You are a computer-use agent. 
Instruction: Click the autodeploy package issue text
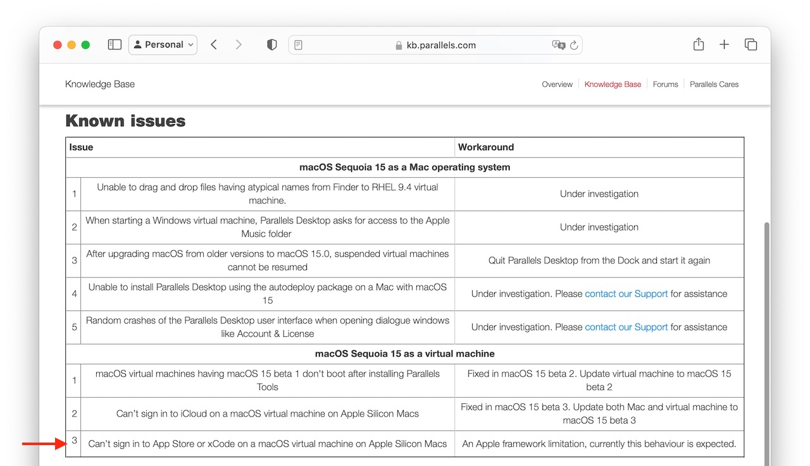coord(268,294)
